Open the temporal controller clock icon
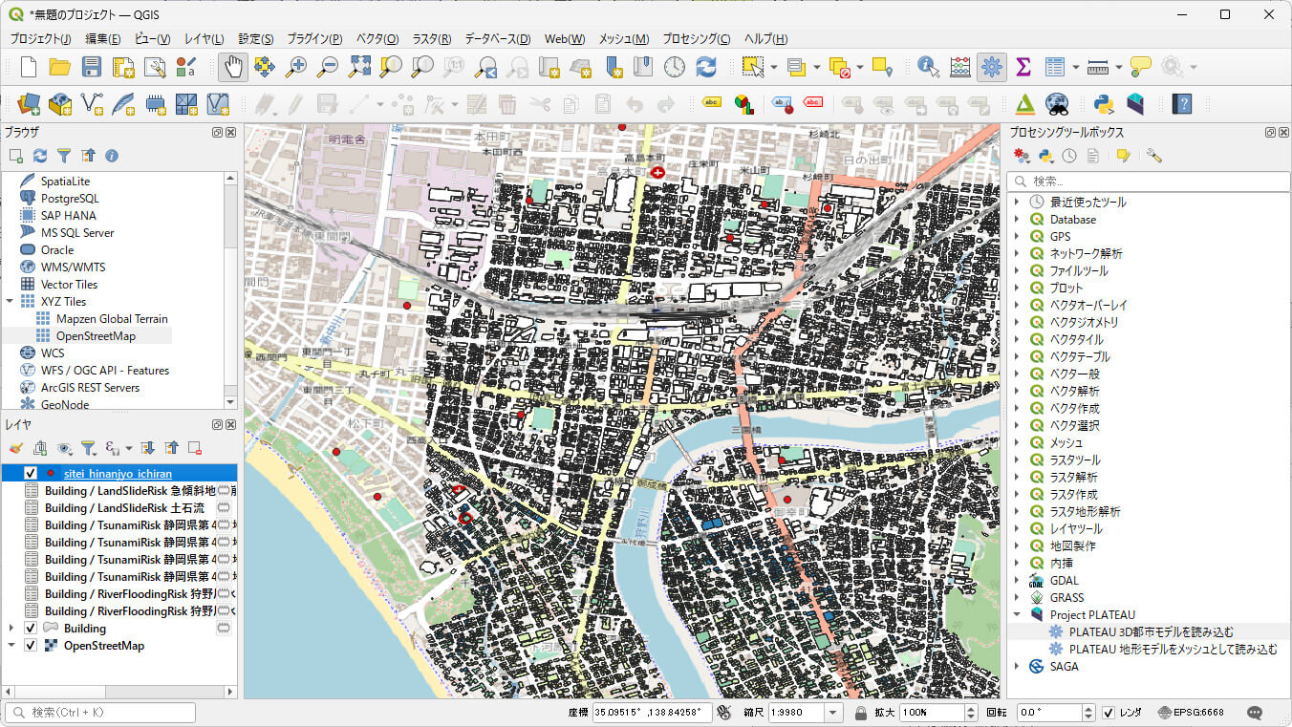 (675, 67)
